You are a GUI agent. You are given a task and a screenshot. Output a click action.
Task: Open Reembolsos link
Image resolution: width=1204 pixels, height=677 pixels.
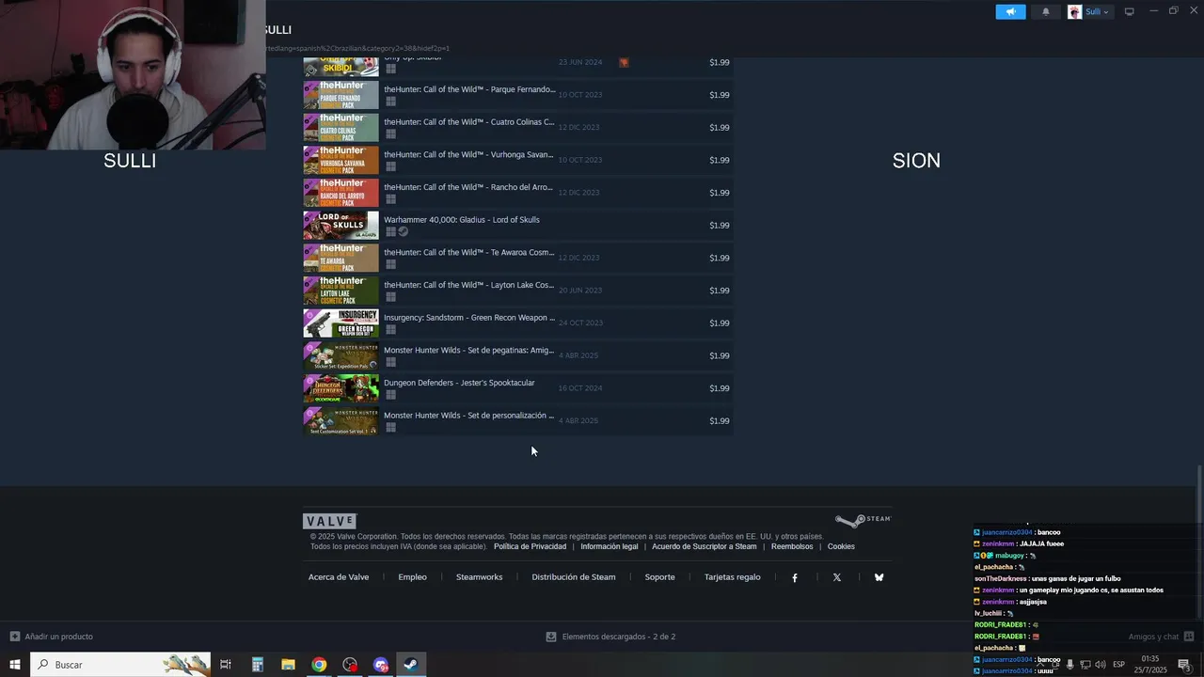(x=792, y=546)
